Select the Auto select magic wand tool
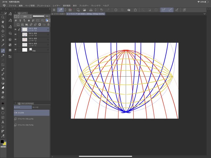 3,40
